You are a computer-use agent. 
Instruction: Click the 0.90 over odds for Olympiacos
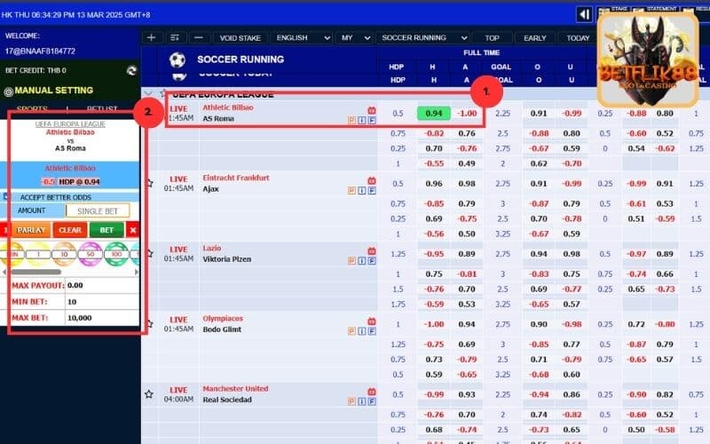(539, 324)
